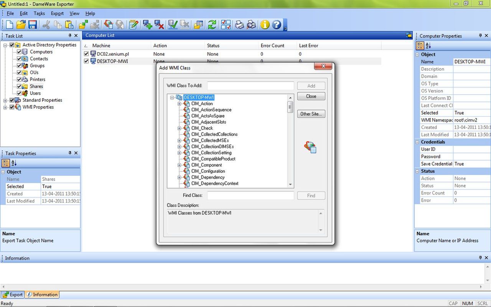The width and height of the screenshot is (491, 307).
Task: Click the folder properties grid toolbar icon
Action: [x=198, y=25]
